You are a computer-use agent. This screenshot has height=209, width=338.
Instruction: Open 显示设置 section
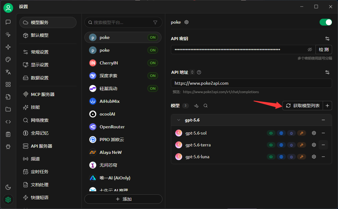click(x=48, y=65)
